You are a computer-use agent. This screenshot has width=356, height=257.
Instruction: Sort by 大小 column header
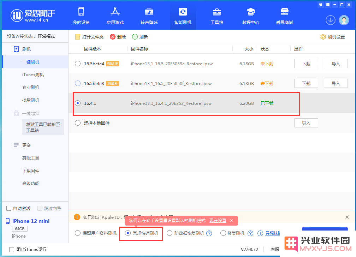(249, 49)
